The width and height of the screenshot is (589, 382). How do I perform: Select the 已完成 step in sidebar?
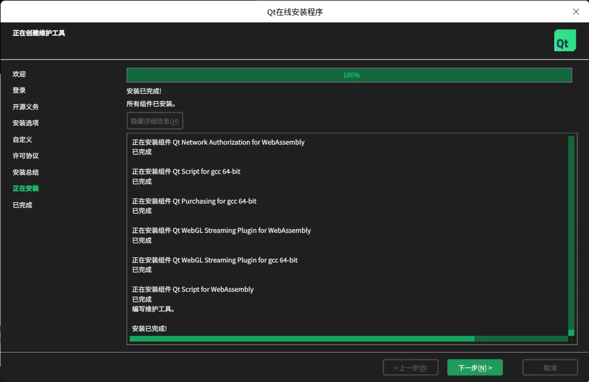pos(22,205)
